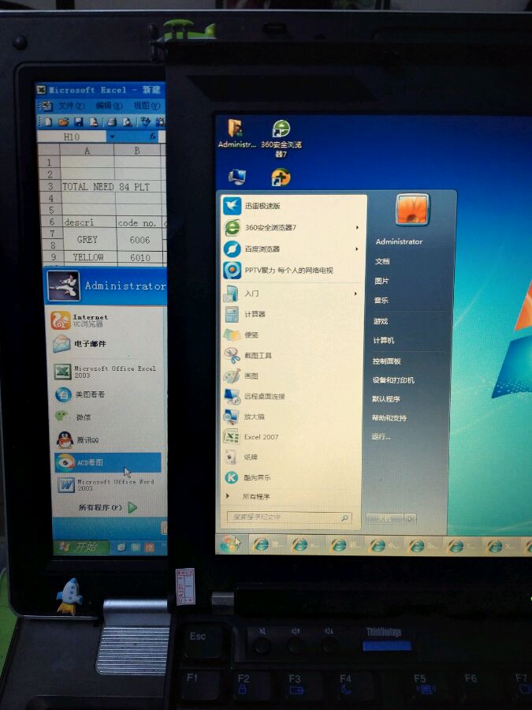Open 视图 menu in Excel
The image size is (532, 710).
[x=146, y=106]
